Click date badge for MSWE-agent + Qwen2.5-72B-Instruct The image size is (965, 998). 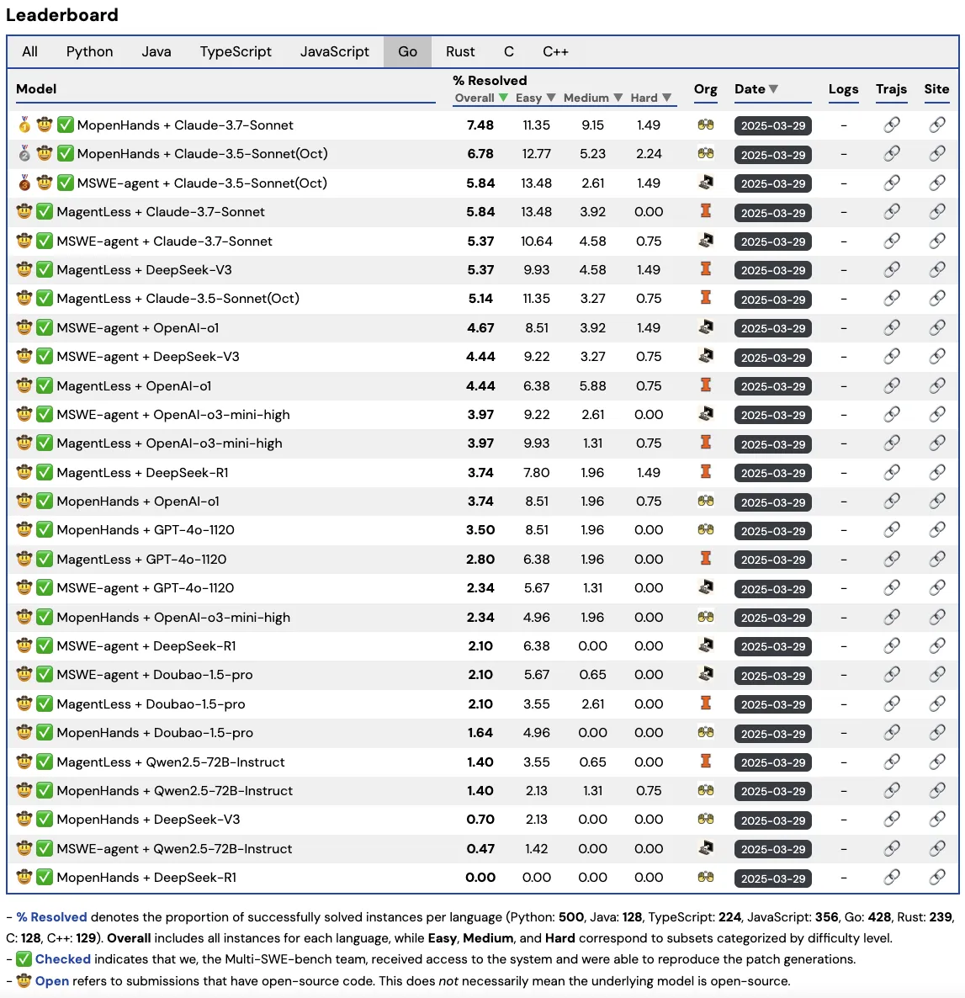tap(773, 849)
